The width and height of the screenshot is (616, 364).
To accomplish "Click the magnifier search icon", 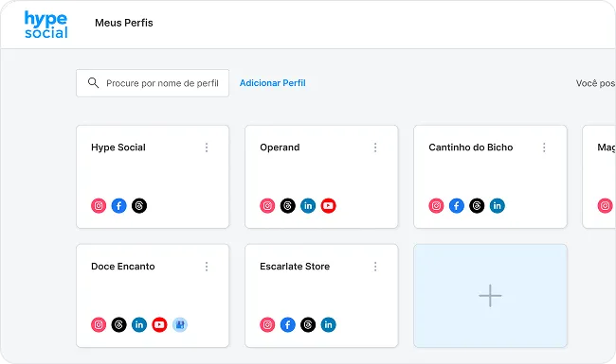I will [93, 82].
